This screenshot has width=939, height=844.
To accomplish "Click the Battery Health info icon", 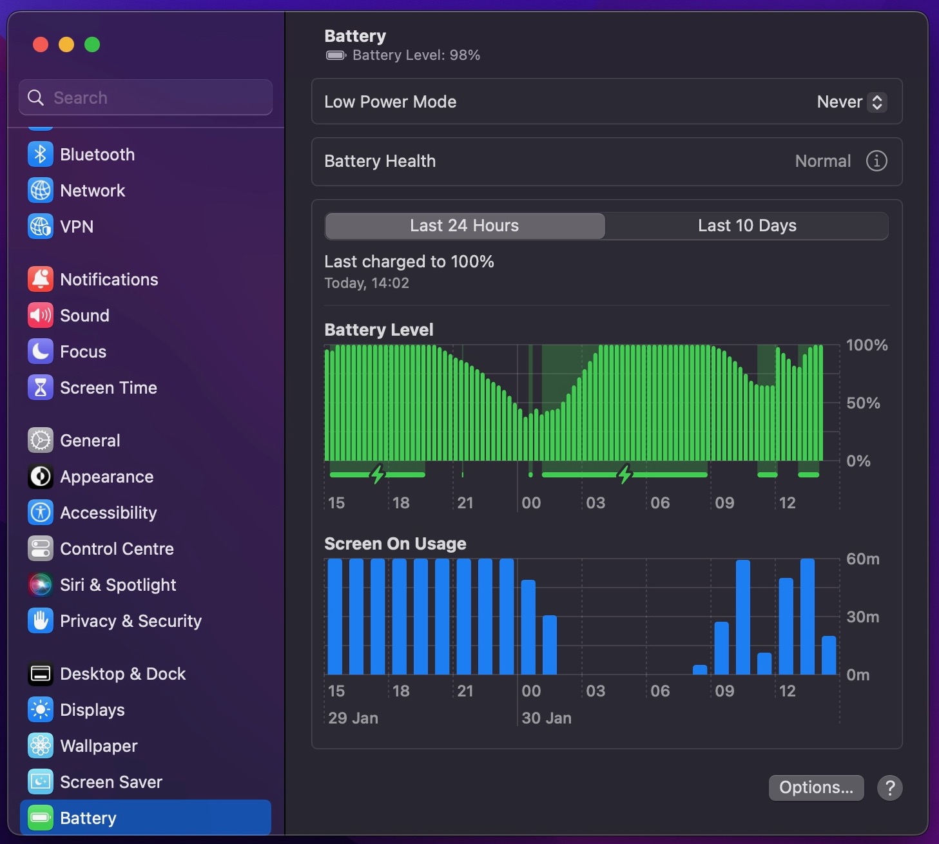I will [x=876, y=161].
